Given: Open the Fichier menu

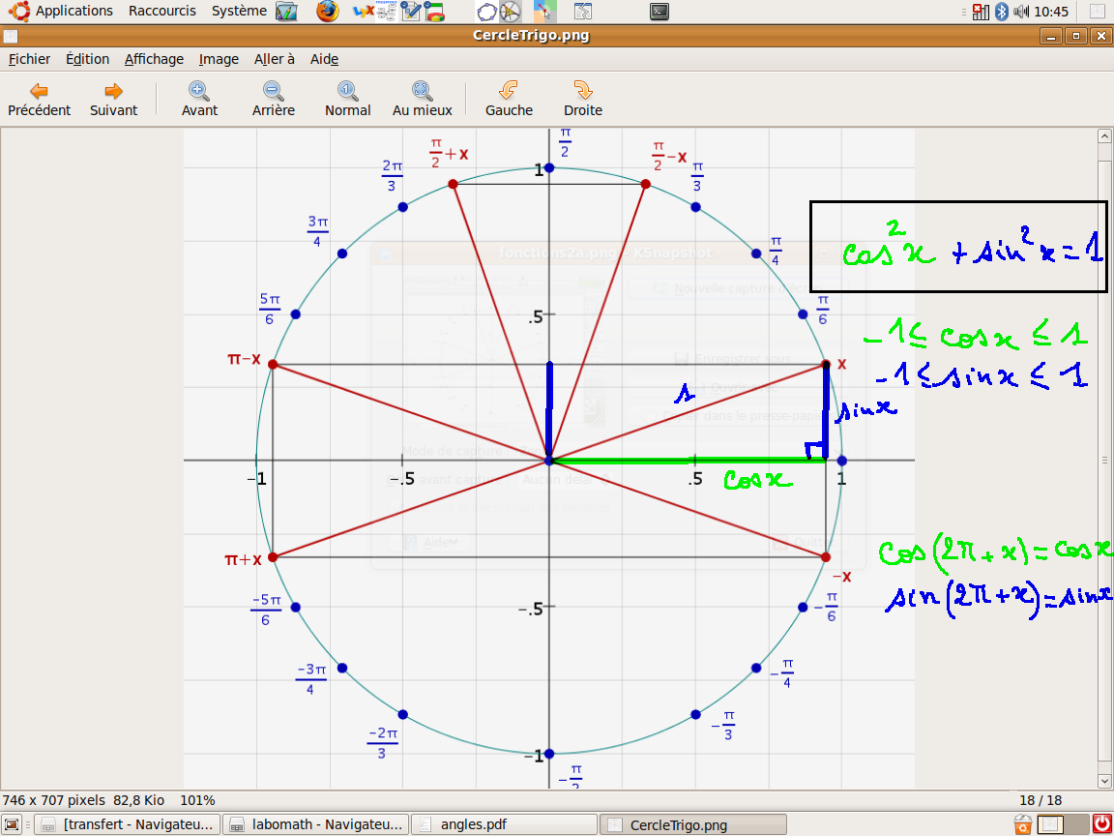Looking at the screenshot, I should tap(29, 59).
